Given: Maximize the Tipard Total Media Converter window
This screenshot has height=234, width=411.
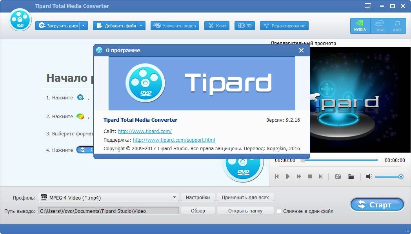Looking at the screenshot, I should click(x=393, y=6).
